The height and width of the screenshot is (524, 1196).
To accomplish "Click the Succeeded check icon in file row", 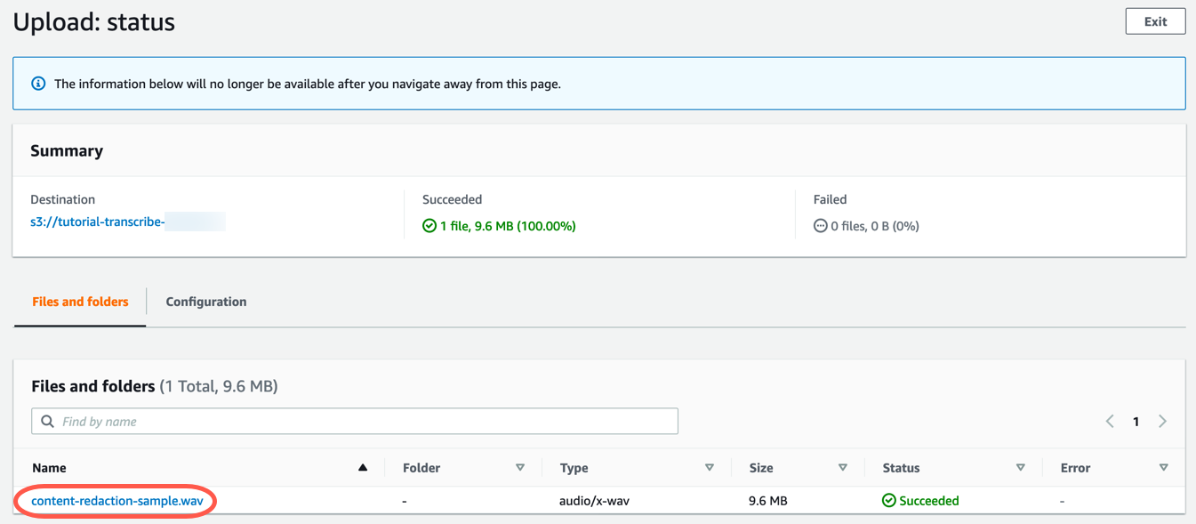I will click(x=888, y=501).
